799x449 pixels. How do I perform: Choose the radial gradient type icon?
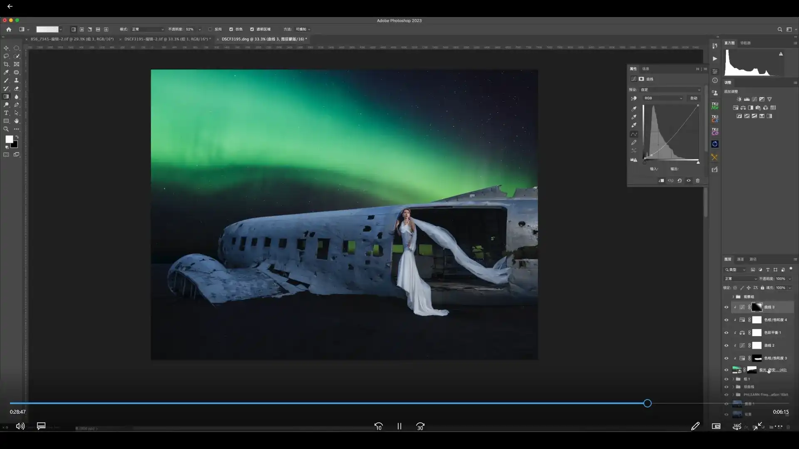pos(82,30)
